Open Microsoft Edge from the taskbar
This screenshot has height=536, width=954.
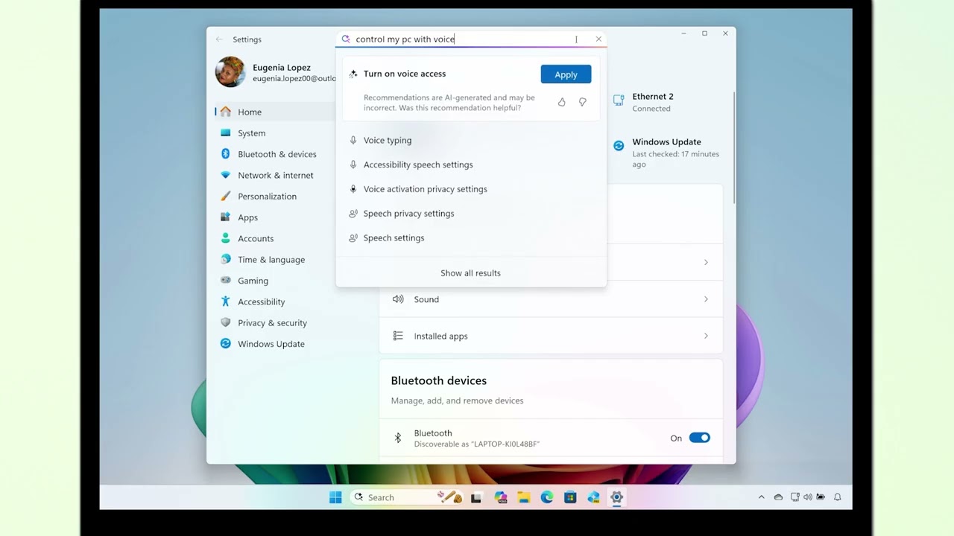pyautogui.click(x=547, y=497)
